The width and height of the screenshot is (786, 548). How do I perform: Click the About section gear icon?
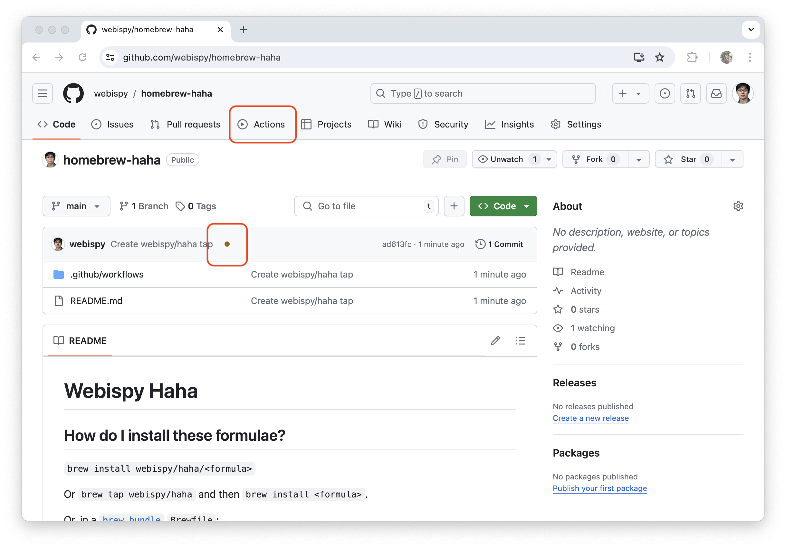(x=738, y=206)
